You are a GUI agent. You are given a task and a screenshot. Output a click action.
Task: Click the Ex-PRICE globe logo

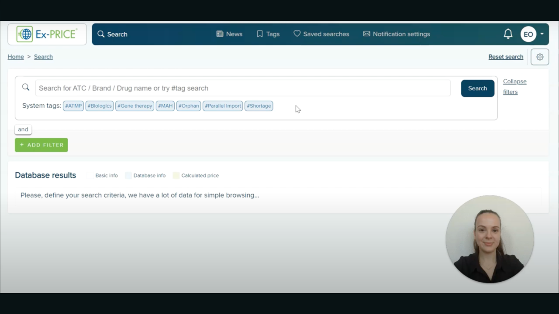[25, 34]
